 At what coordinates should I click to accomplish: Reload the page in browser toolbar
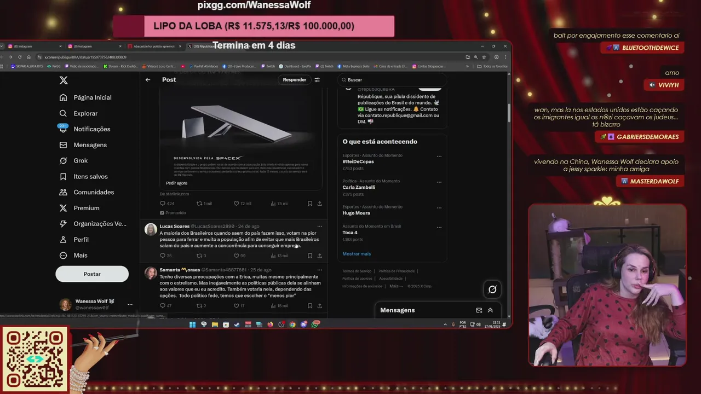[x=20, y=57]
